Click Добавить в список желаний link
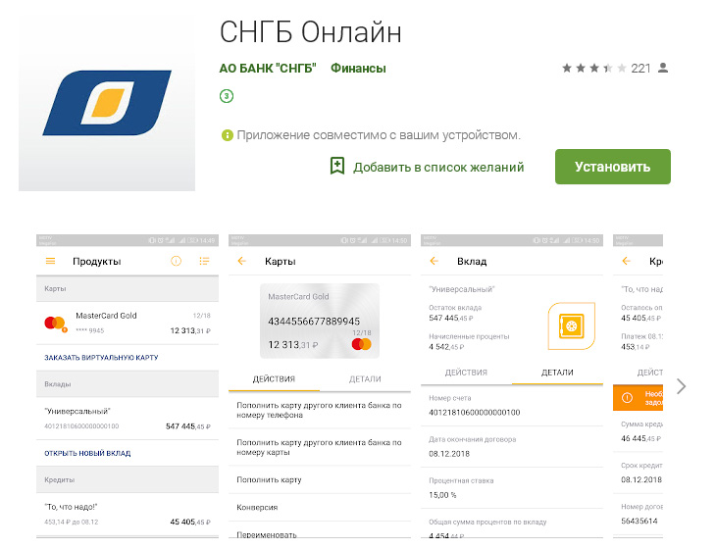 coord(438,167)
